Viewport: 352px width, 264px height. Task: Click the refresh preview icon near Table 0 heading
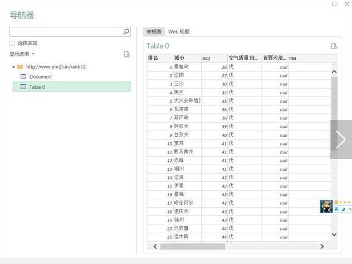click(334, 46)
